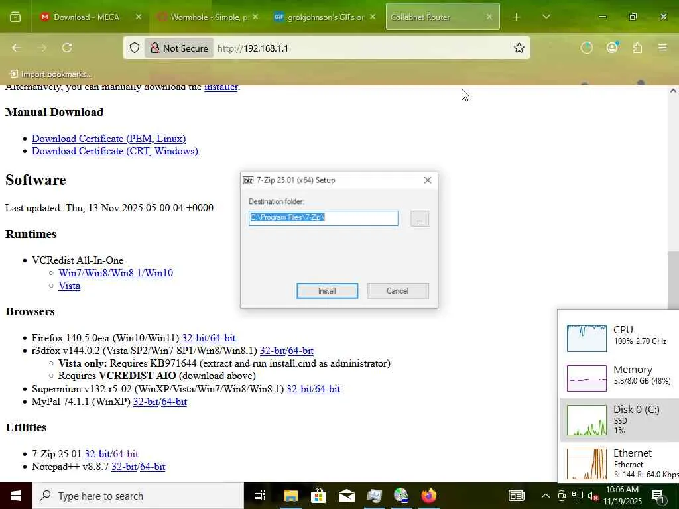
Task: Open the Mail app from the taskbar
Action: point(346,496)
